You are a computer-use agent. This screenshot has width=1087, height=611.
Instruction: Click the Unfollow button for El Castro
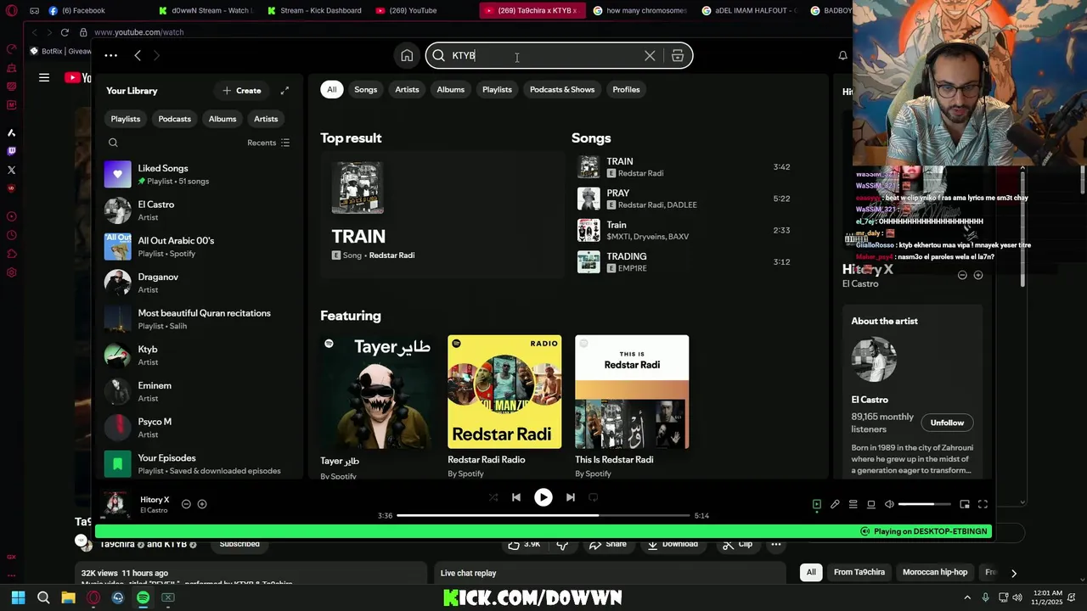point(947,423)
